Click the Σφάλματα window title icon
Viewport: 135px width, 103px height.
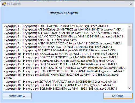point(4,4)
